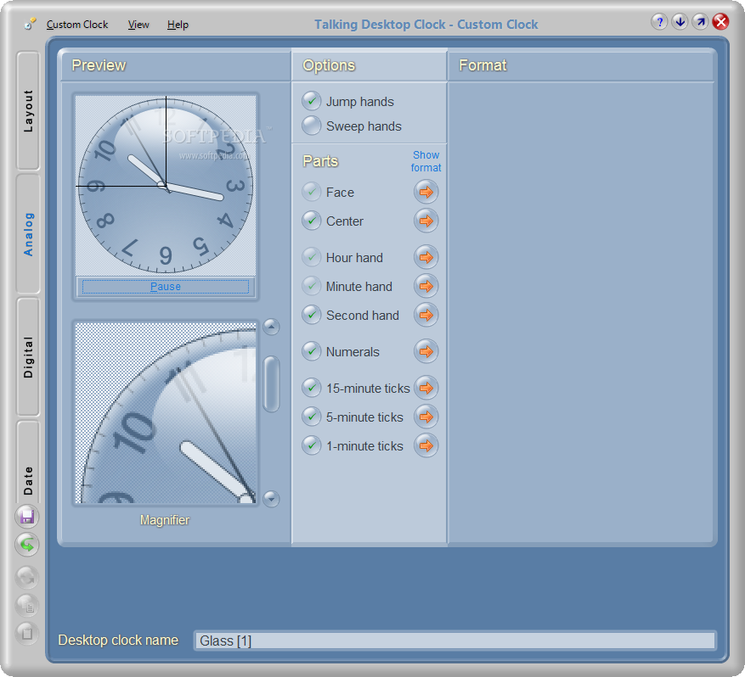This screenshot has width=745, height=677.
Task: Toggle the Center part checkbox
Action: coord(312,221)
